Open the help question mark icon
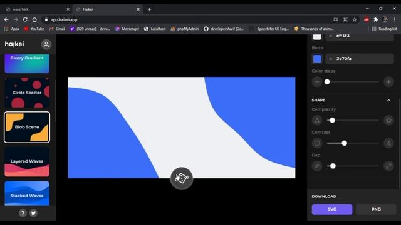Image resolution: width=401 pixels, height=225 pixels. tap(23, 213)
